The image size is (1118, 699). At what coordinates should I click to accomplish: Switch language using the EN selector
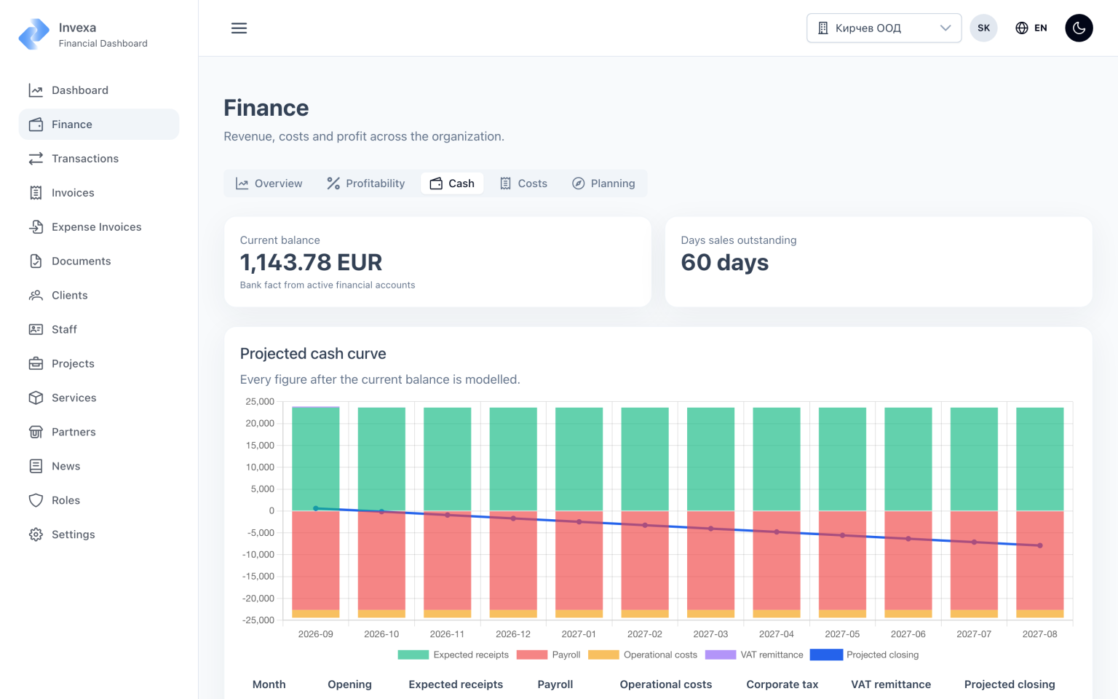(x=1031, y=28)
